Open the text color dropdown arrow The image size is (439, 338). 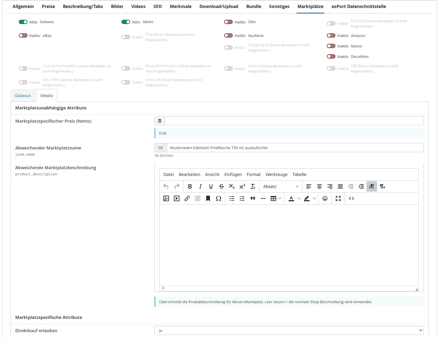pyautogui.click(x=299, y=198)
